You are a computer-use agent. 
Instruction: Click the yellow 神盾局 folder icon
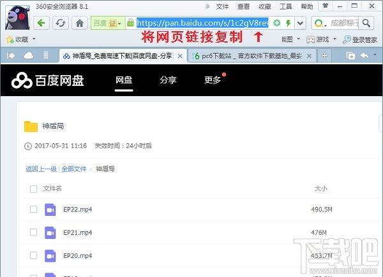pos(31,127)
